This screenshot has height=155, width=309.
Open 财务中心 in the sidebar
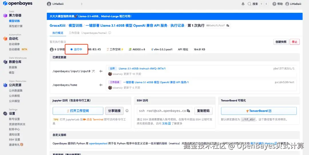14,129
